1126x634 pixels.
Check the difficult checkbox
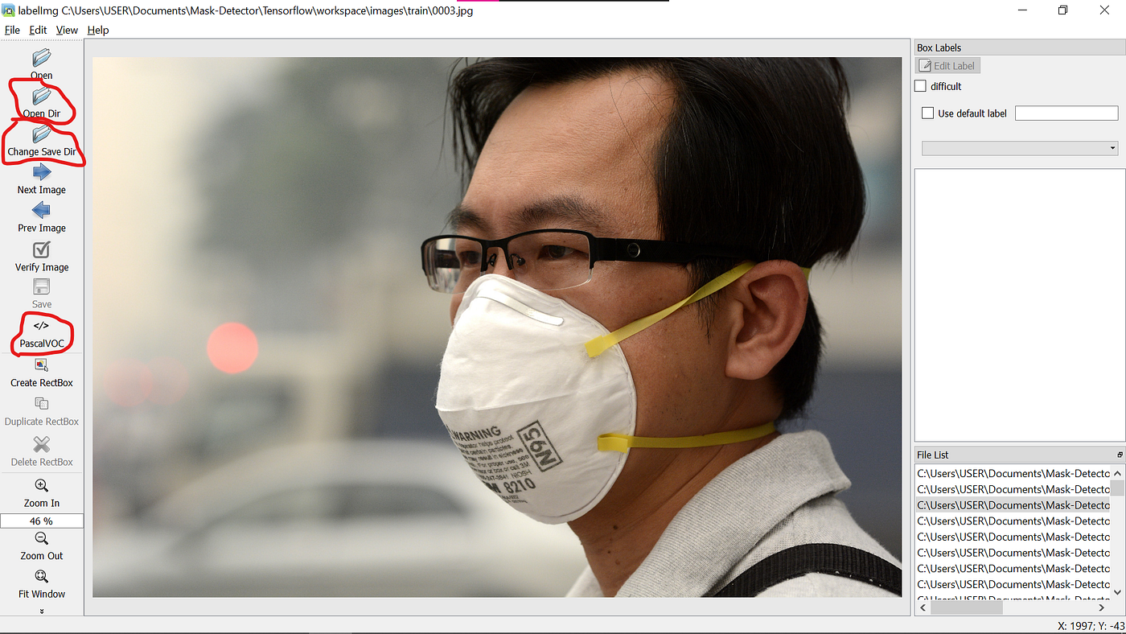920,86
